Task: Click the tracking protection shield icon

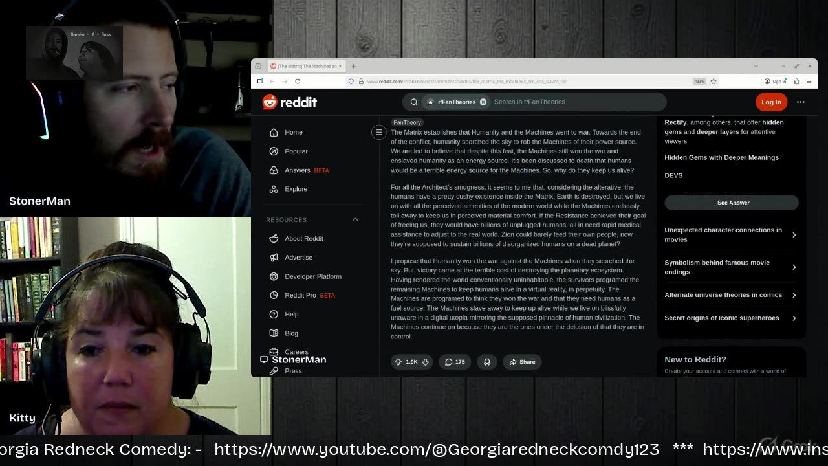Action: 351,81
